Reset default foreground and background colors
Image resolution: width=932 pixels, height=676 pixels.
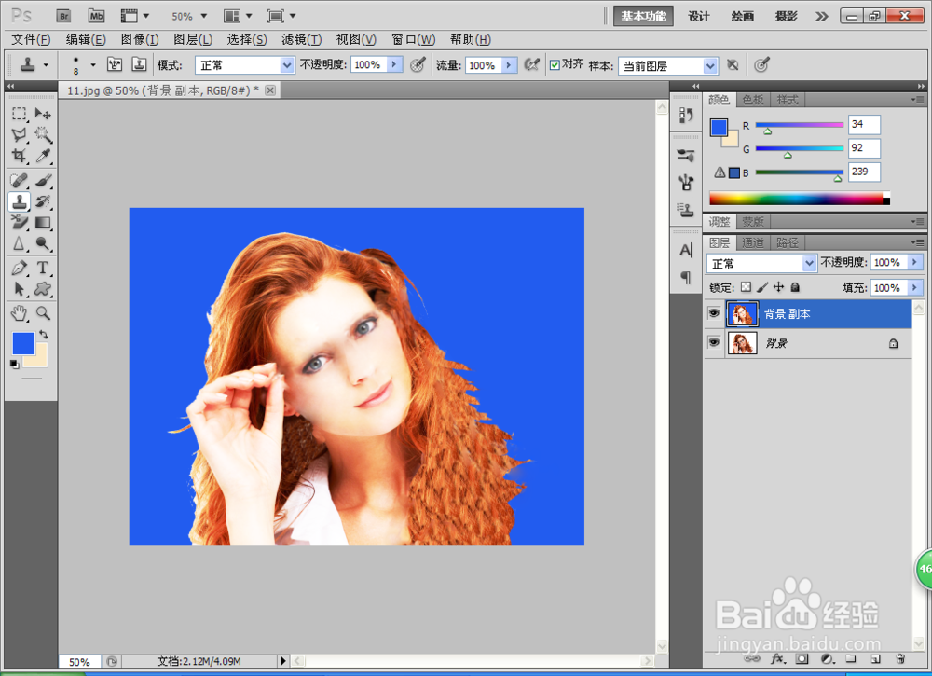point(14,364)
